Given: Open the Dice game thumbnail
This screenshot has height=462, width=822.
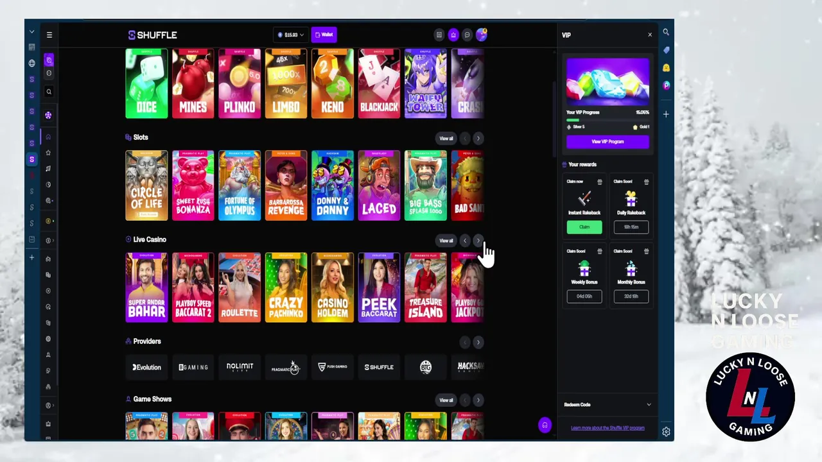Looking at the screenshot, I should coord(146,83).
